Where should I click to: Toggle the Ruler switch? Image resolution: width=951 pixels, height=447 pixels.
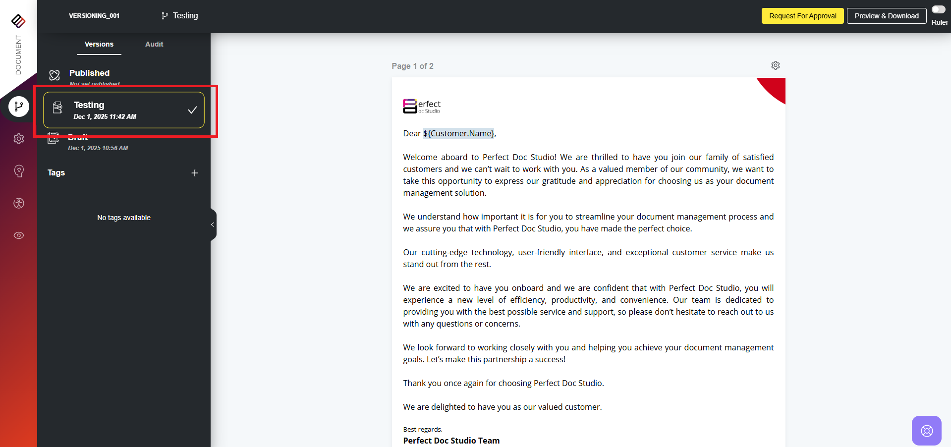938,9
